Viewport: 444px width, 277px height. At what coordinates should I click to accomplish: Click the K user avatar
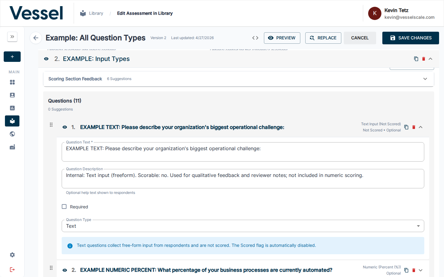point(375,13)
